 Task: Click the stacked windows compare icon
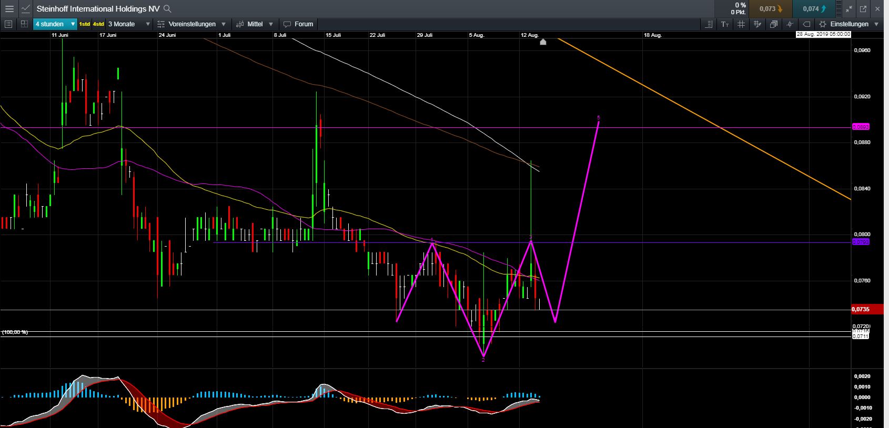coord(774,24)
